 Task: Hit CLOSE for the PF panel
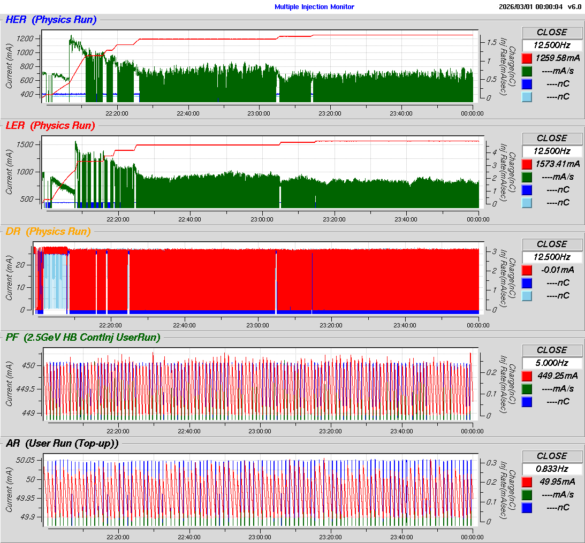point(552,350)
